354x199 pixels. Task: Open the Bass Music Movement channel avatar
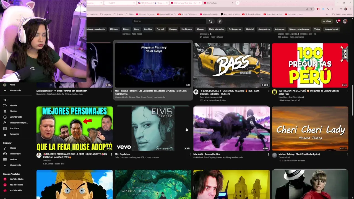pyautogui.click(x=196, y=92)
